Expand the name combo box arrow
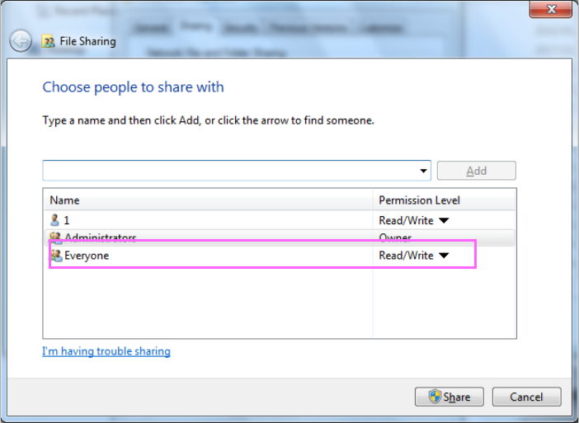The image size is (579, 423). click(424, 171)
